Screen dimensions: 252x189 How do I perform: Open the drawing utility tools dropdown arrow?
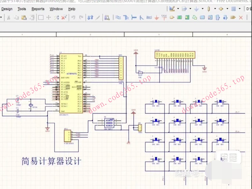[178, 9]
